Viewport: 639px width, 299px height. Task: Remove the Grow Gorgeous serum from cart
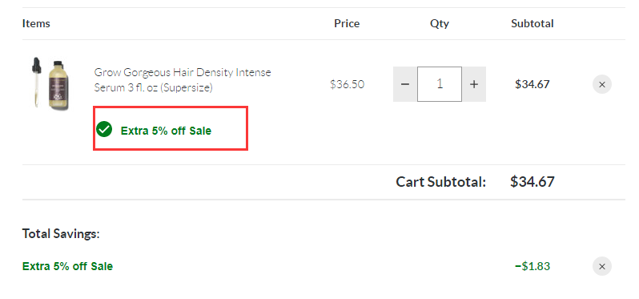tap(601, 84)
